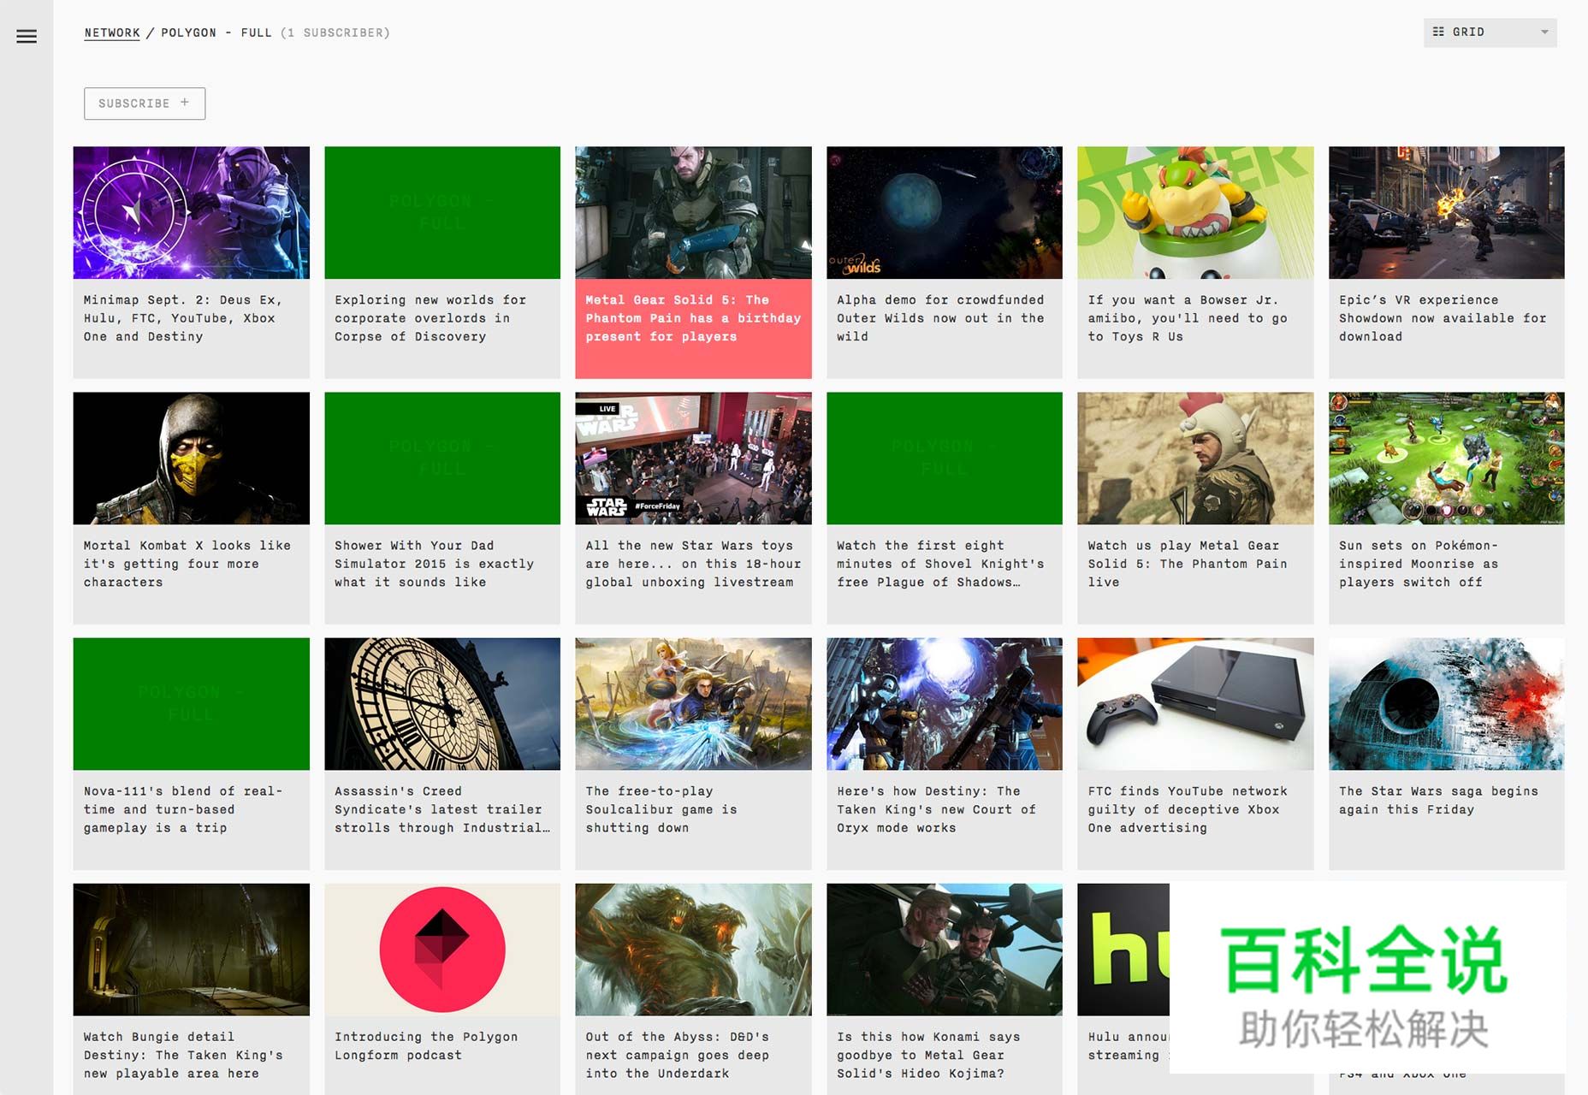Open the Assassin's Creed Syndicate clock thumbnail
This screenshot has width=1588, height=1095.
442,703
